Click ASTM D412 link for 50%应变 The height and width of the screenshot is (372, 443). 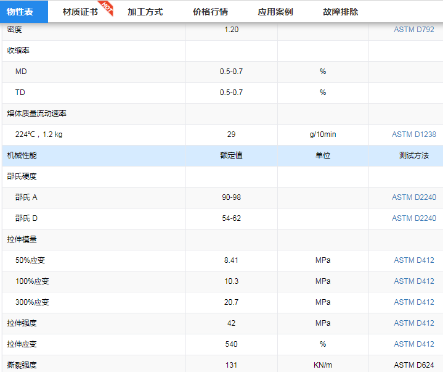click(413, 260)
